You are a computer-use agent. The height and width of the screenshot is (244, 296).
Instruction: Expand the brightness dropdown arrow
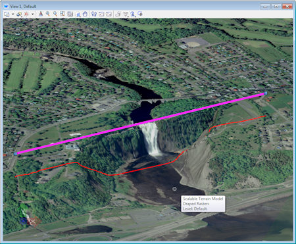tap(33, 14)
